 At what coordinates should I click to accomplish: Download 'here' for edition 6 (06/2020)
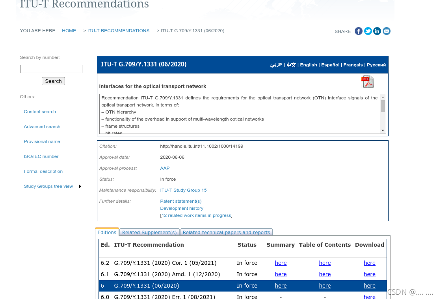point(370,286)
